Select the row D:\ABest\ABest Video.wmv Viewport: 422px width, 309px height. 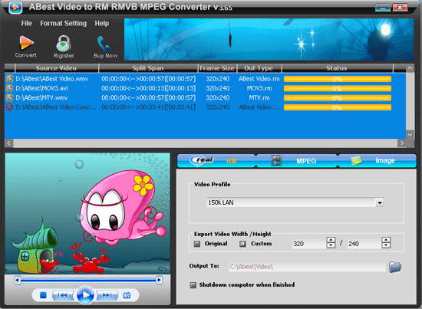point(205,79)
